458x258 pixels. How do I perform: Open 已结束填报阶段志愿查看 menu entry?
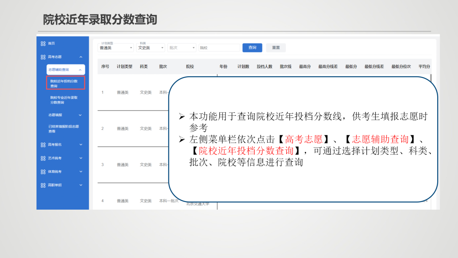coord(64,129)
